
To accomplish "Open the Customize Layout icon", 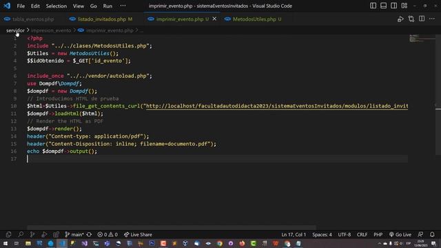I will tap(404, 6).
